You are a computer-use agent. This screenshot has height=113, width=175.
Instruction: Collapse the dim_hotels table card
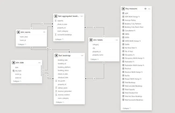pos(95,59)
